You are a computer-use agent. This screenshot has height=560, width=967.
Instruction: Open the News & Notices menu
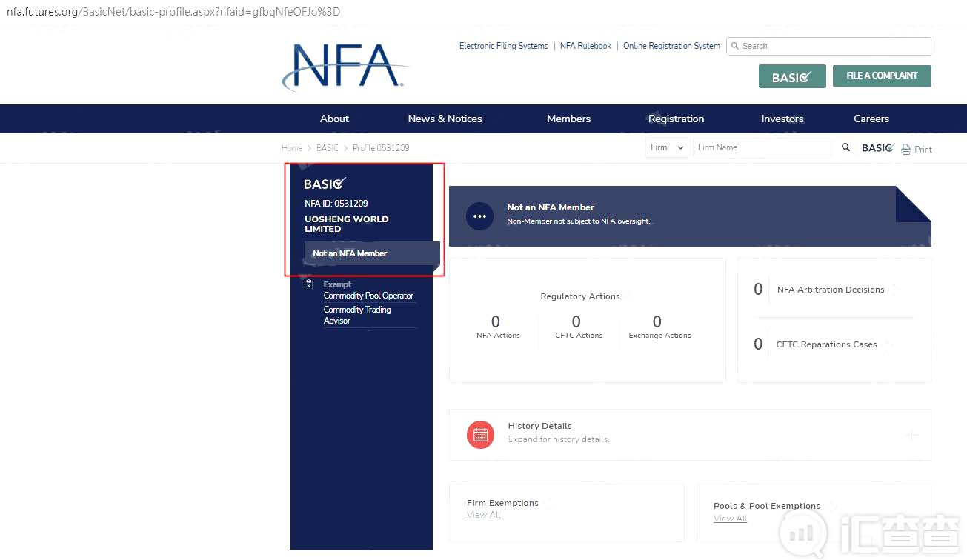point(445,119)
